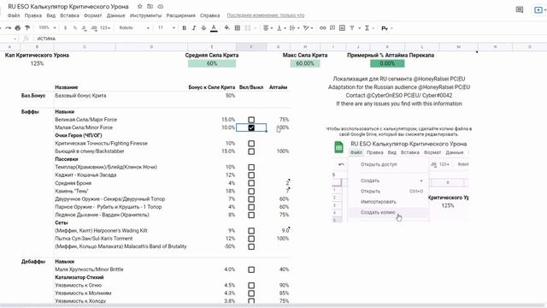Image resolution: width=547 pixels, height=308 pixels.
Task: Open the functions sigma icon
Action: 367,28
